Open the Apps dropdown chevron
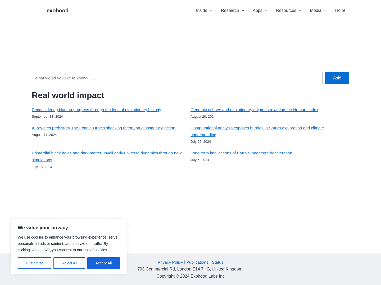 (266, 11)
